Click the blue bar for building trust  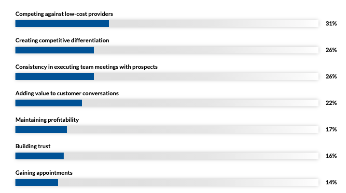coord(40,156)
